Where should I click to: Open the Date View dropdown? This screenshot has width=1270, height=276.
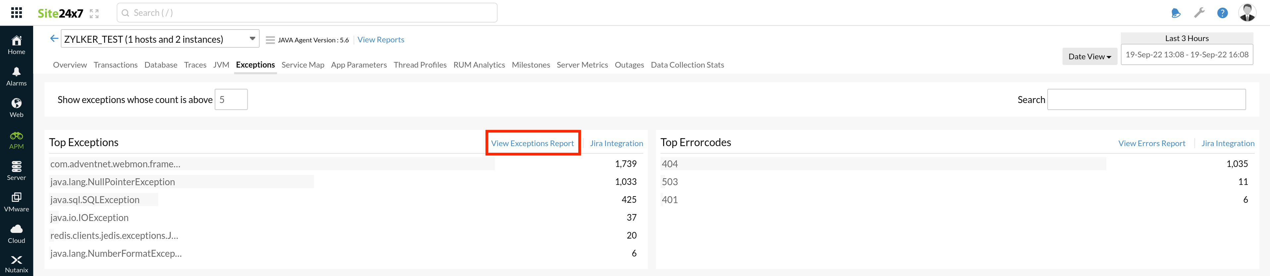[x=1089, y=57]
